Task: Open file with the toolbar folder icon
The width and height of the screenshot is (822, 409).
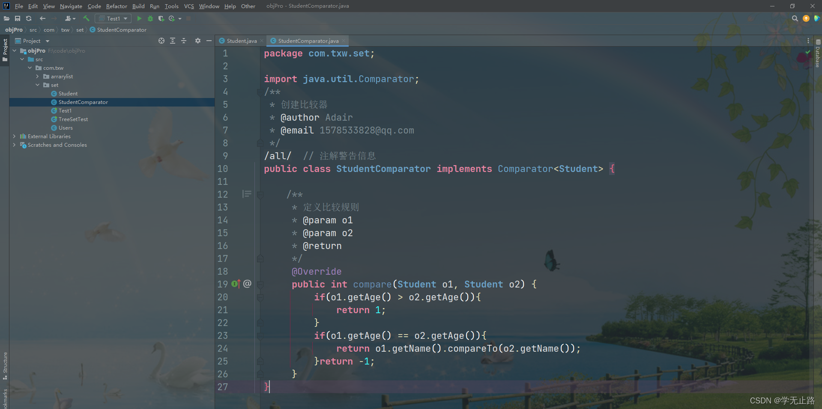Action: (6, 18)
